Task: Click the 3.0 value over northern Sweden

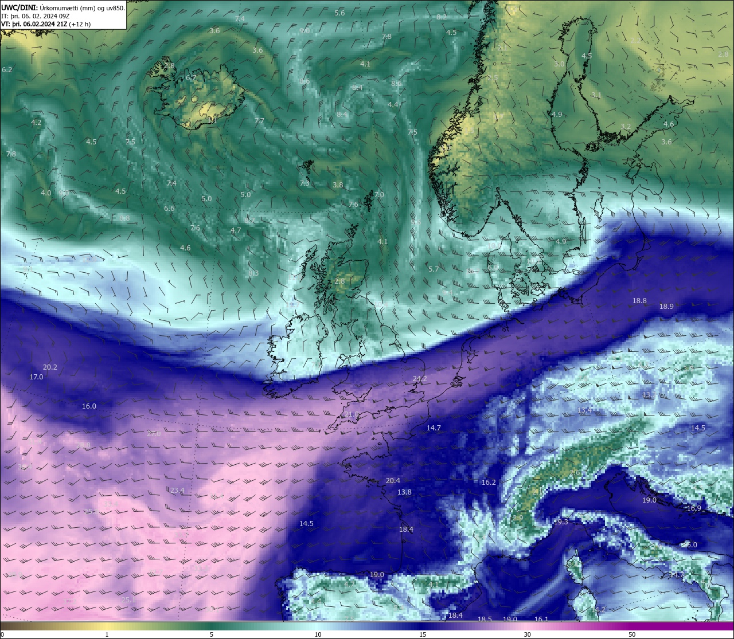Action: (559, 64)
